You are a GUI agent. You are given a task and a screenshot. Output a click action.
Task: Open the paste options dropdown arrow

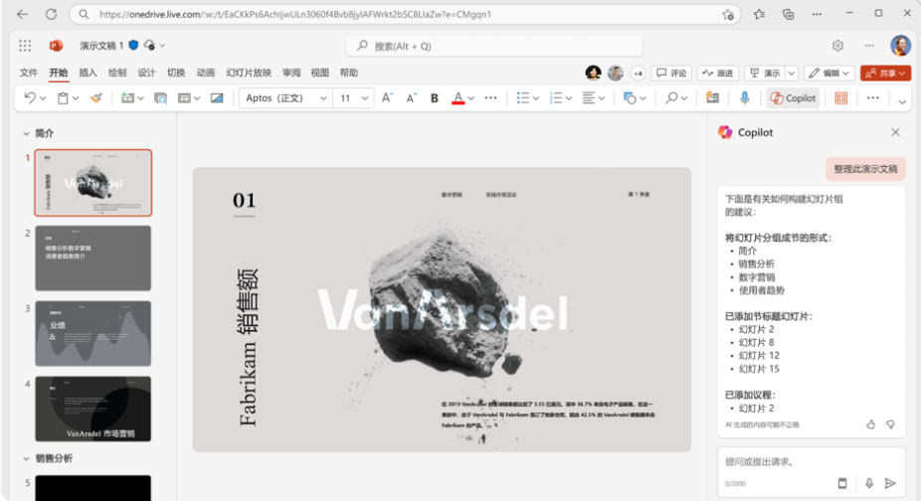[76, 98]
